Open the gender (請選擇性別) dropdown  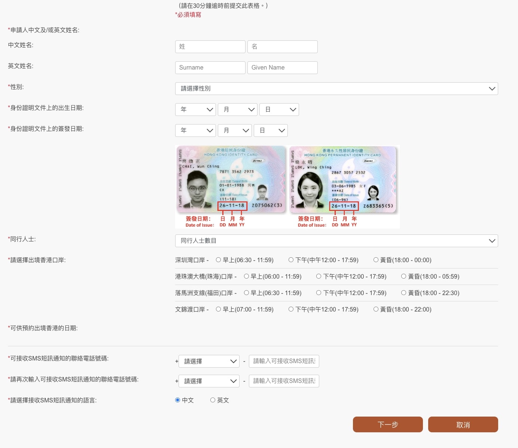(336, 89)
